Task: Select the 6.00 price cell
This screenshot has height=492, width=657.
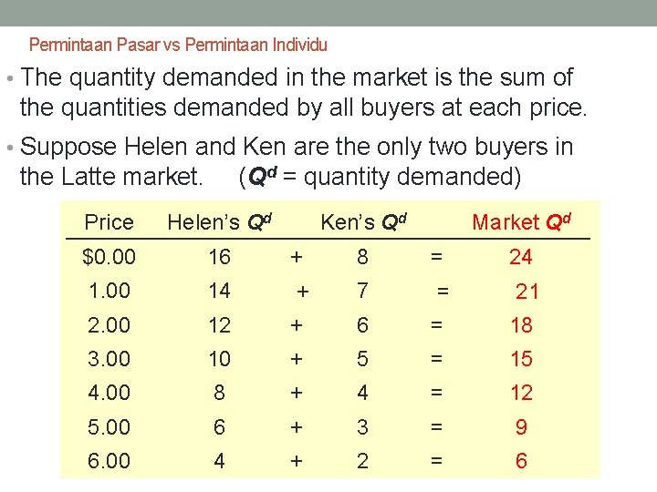Action: 109,461
